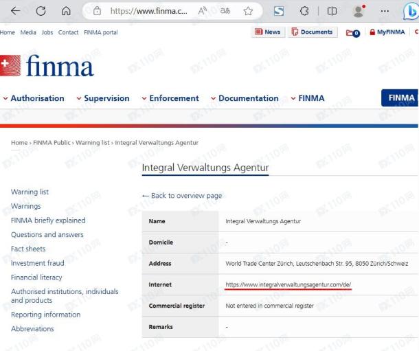Go to Warning list breadcrumb
The height and width of the screenshot is (351, 419).
pos(93,143)
